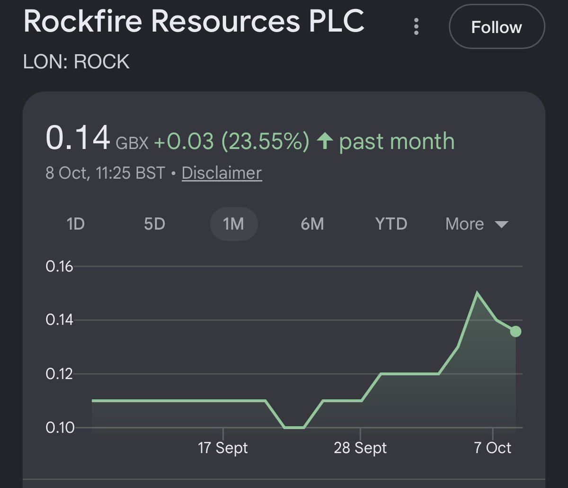The height and width of the screenshot is (488, 568).
Task: Click the chart peak near 7 Oct
Action: [477, 293]
